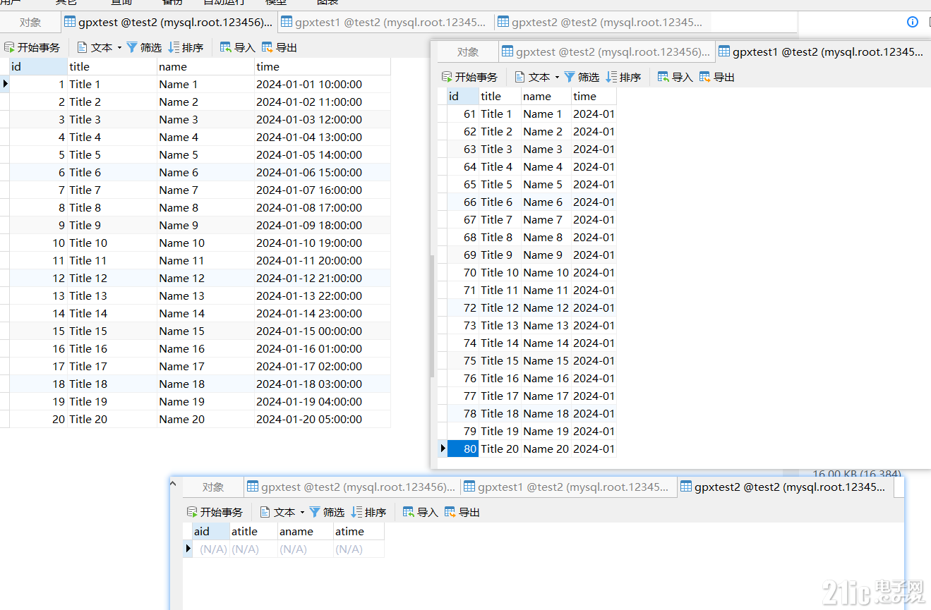Open Text dropdown arrow in gpxtest1 window

tap(557, 77)
